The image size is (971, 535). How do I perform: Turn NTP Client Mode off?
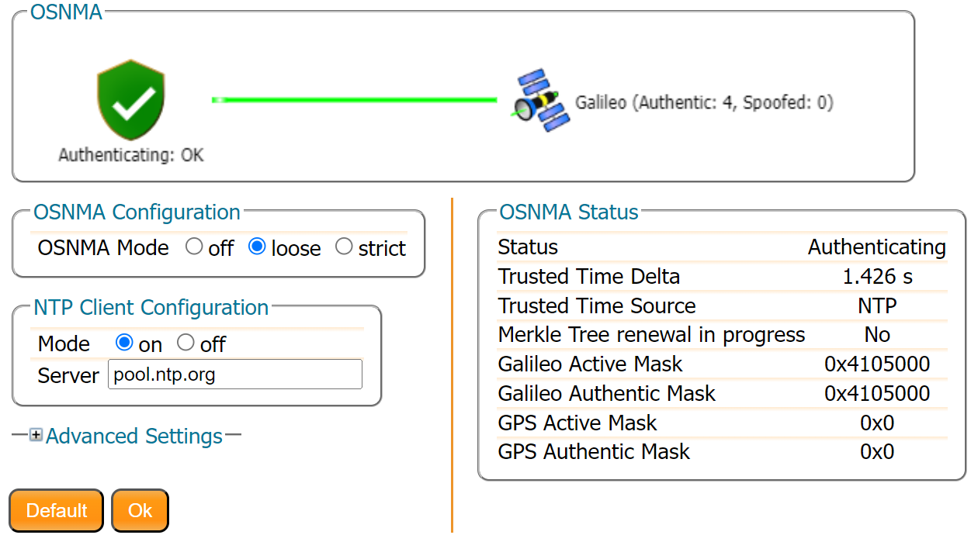tap(186, 343)
